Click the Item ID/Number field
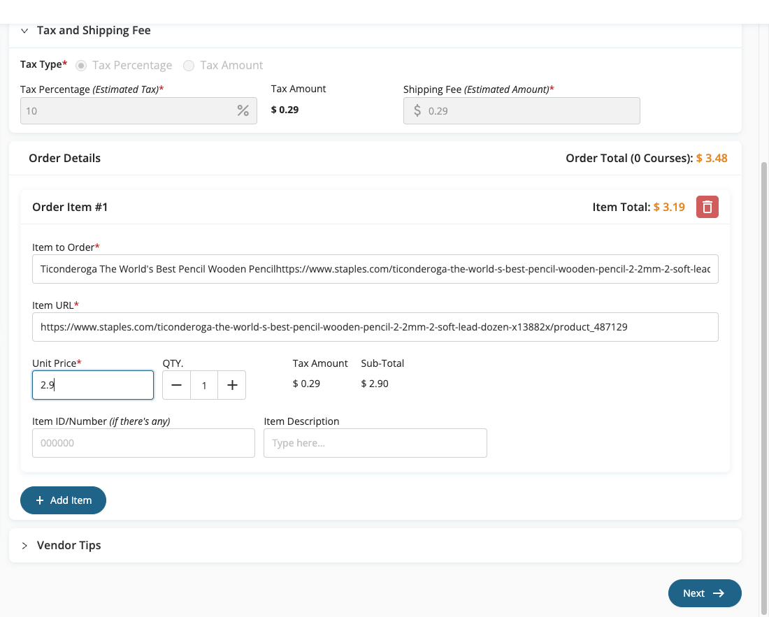 point(143,443)
